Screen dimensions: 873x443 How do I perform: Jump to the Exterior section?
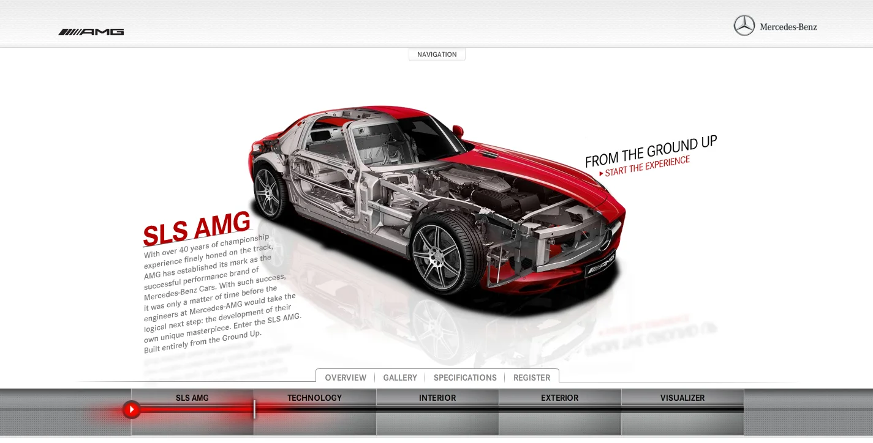[560, 398]
